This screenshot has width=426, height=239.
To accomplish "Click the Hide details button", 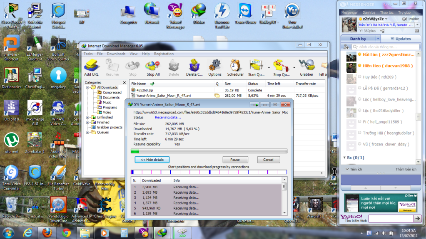I will click(x=152, y=160).
